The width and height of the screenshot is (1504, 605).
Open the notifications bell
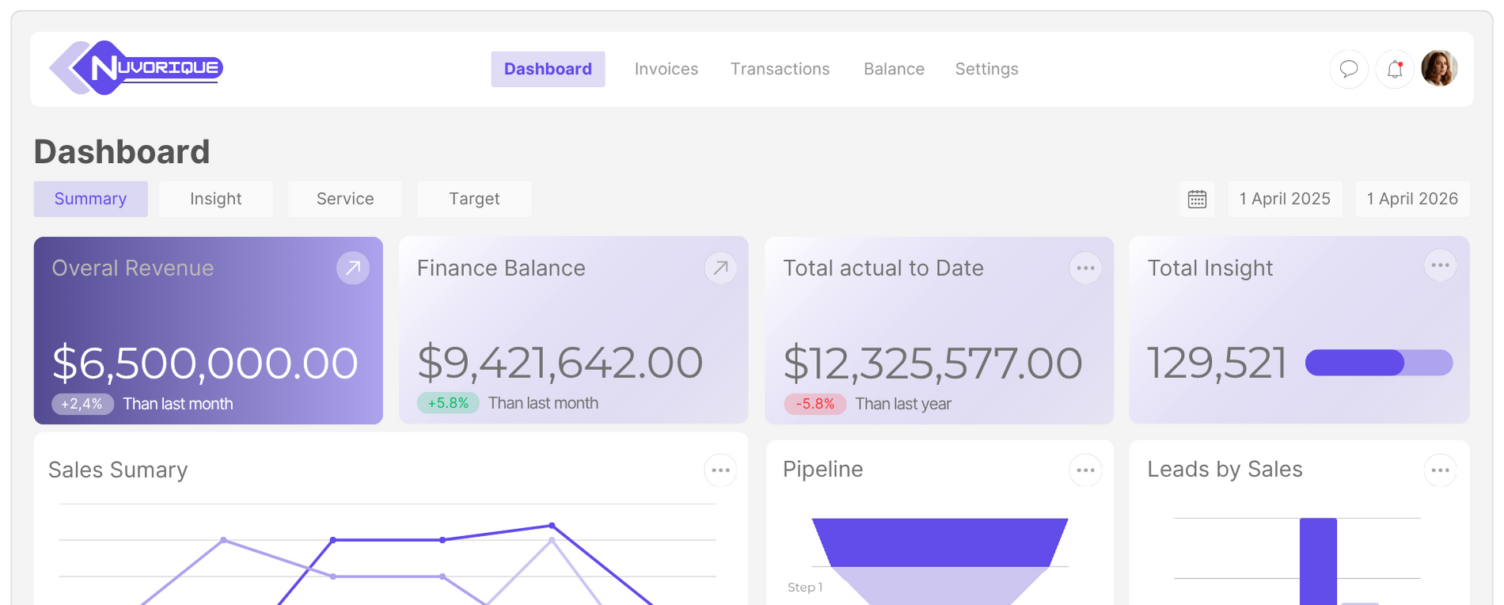(1394, 69)
